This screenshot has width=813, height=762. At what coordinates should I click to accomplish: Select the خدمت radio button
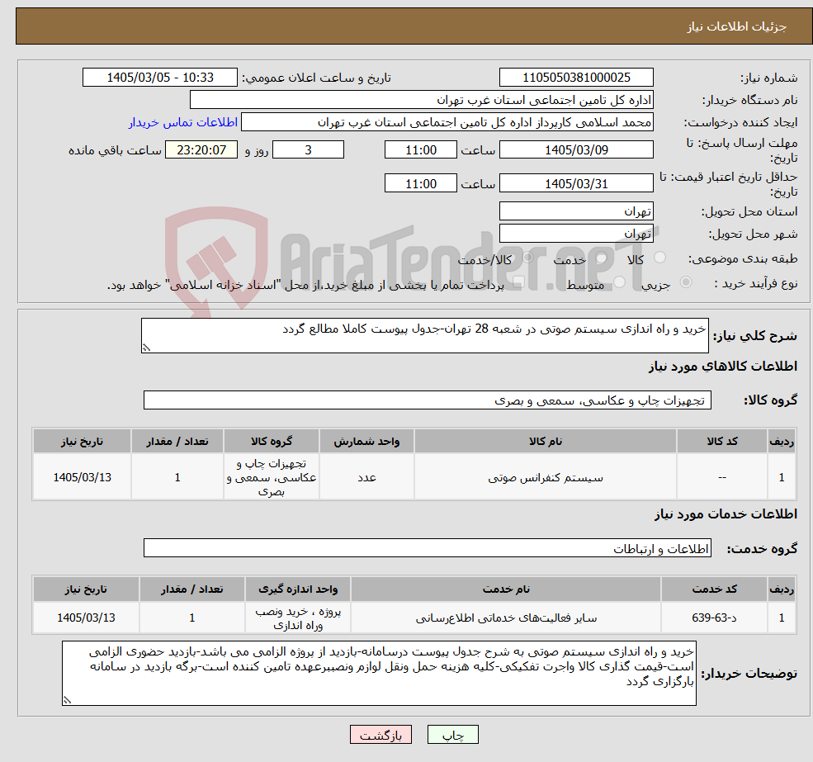(x=602, y=258)
